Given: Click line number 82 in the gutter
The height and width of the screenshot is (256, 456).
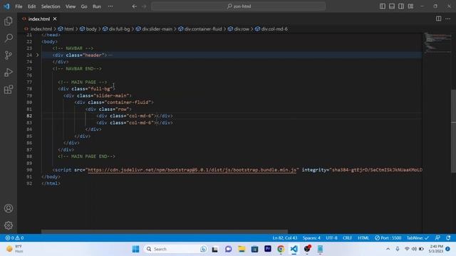Looking at the screenshot, I should pos(29,116).
